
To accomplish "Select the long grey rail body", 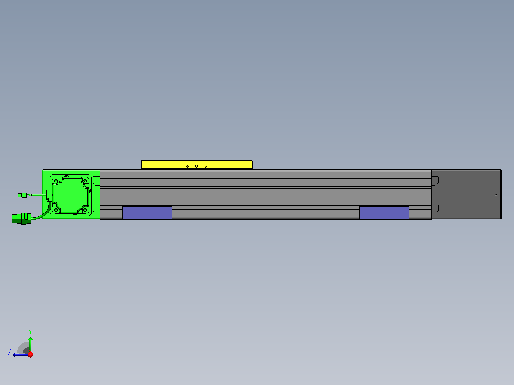I will tap(266, 194).
